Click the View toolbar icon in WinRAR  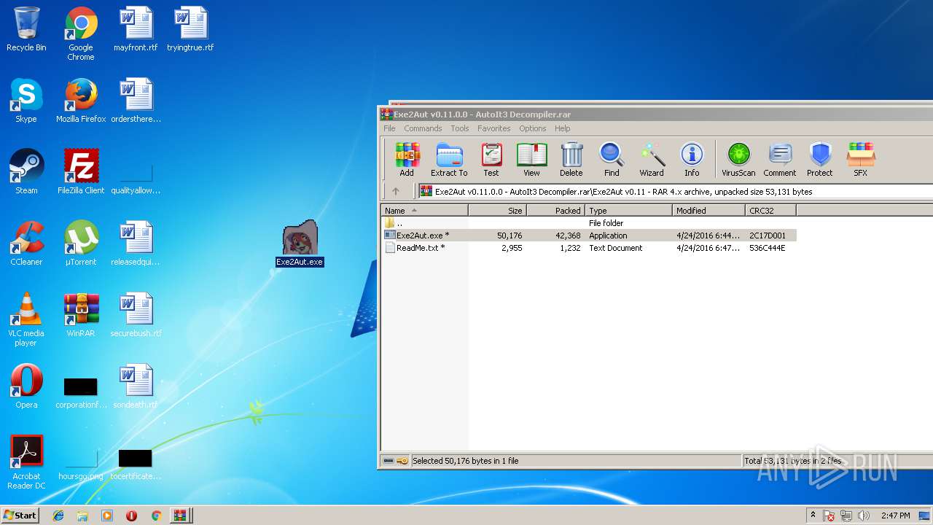click(x=531, y=160)
